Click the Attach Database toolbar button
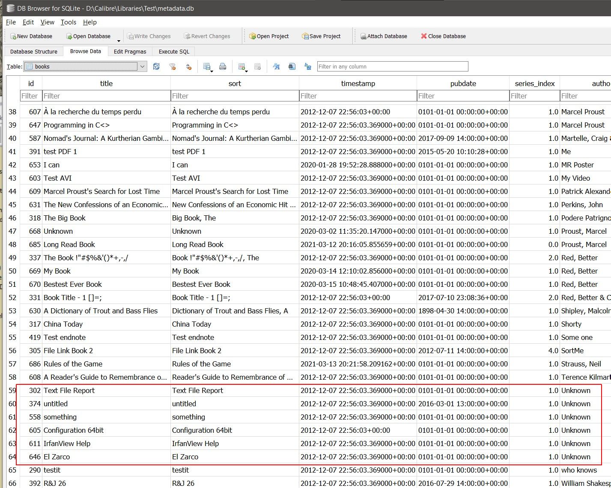The image size is (611, 488). pos(383,36)
